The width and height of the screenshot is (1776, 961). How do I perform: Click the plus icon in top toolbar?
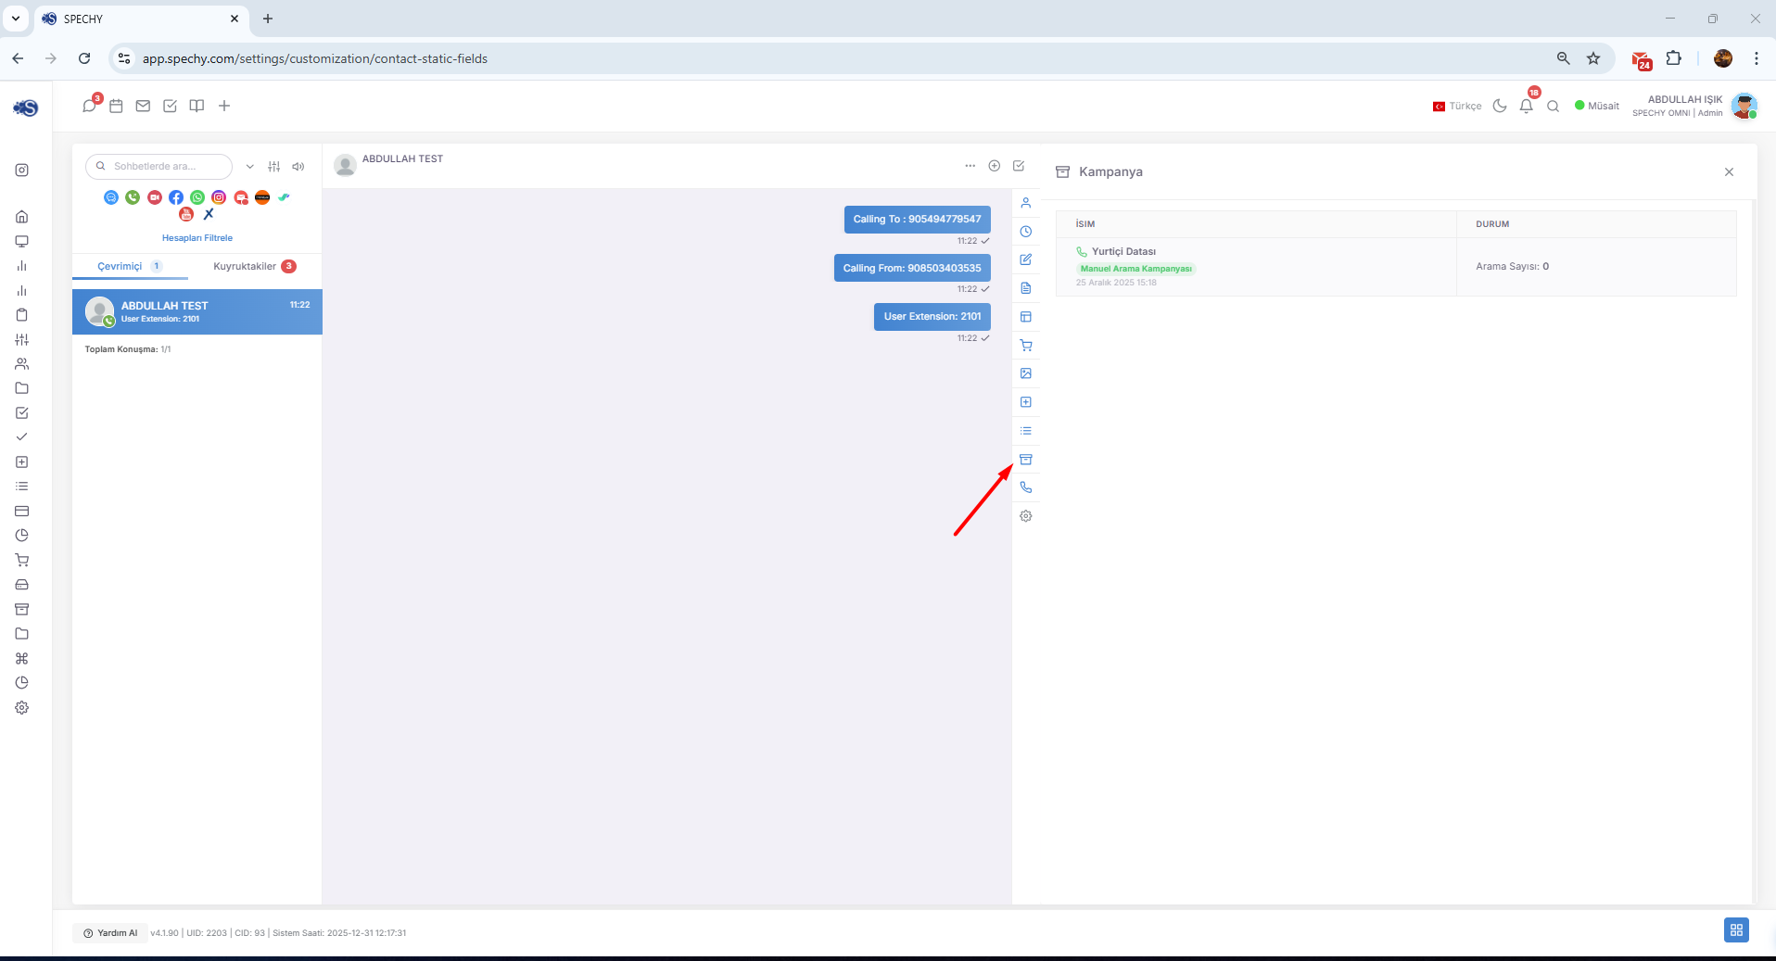point(224,106)
